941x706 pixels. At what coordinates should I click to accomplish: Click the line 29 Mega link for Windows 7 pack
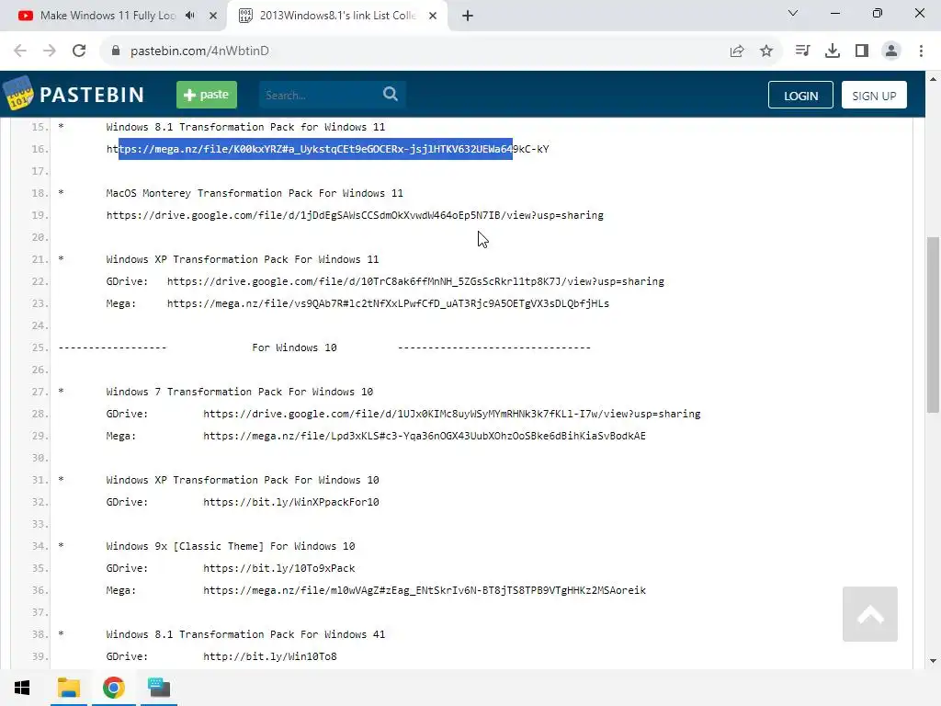425,436
